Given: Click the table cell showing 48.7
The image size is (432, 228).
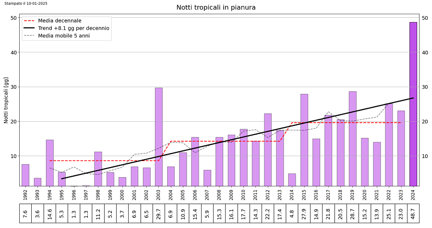Looking at the screenshot, I should pos(413,213).
